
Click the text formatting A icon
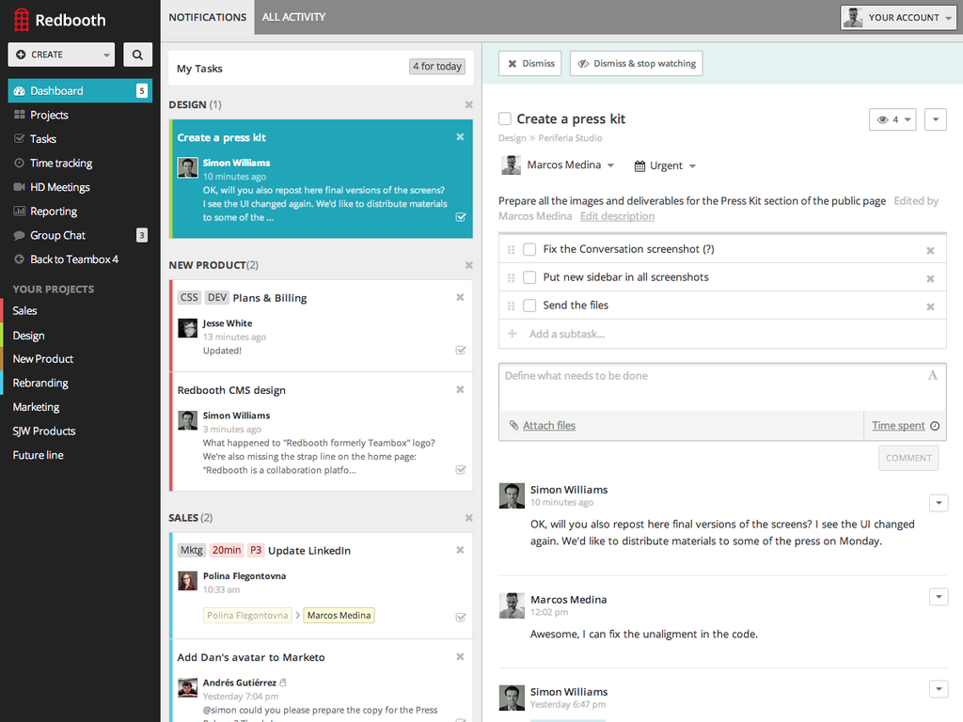tap(933, 376)
